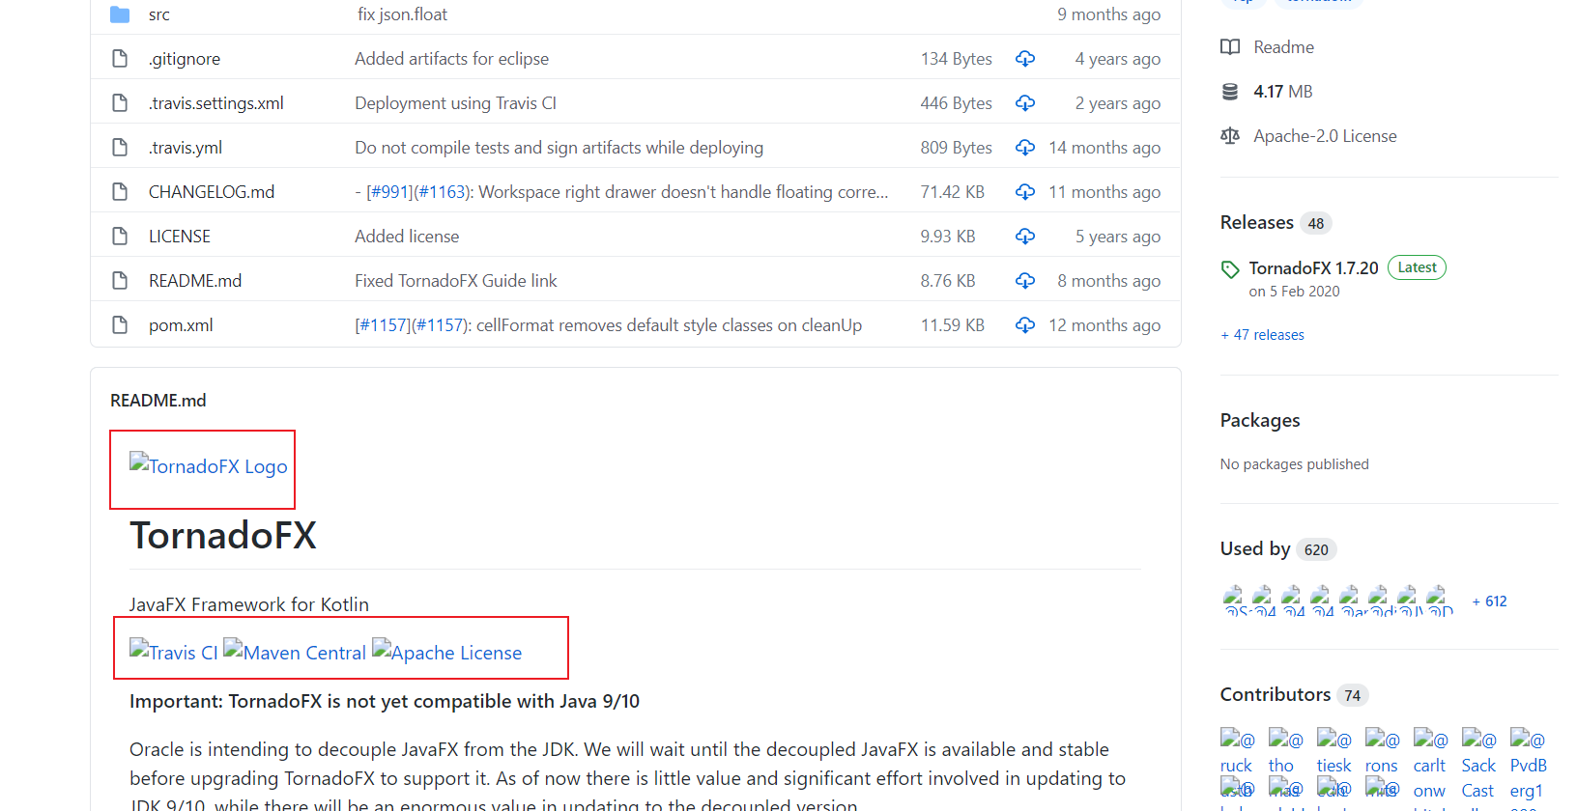Viewport: 1577px width, 811px height.
Task: Click the Maven Central badge
Action: [295, 652]
